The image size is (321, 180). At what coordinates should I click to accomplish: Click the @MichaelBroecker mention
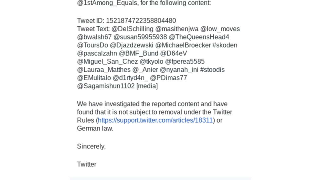tap(183, 45)
